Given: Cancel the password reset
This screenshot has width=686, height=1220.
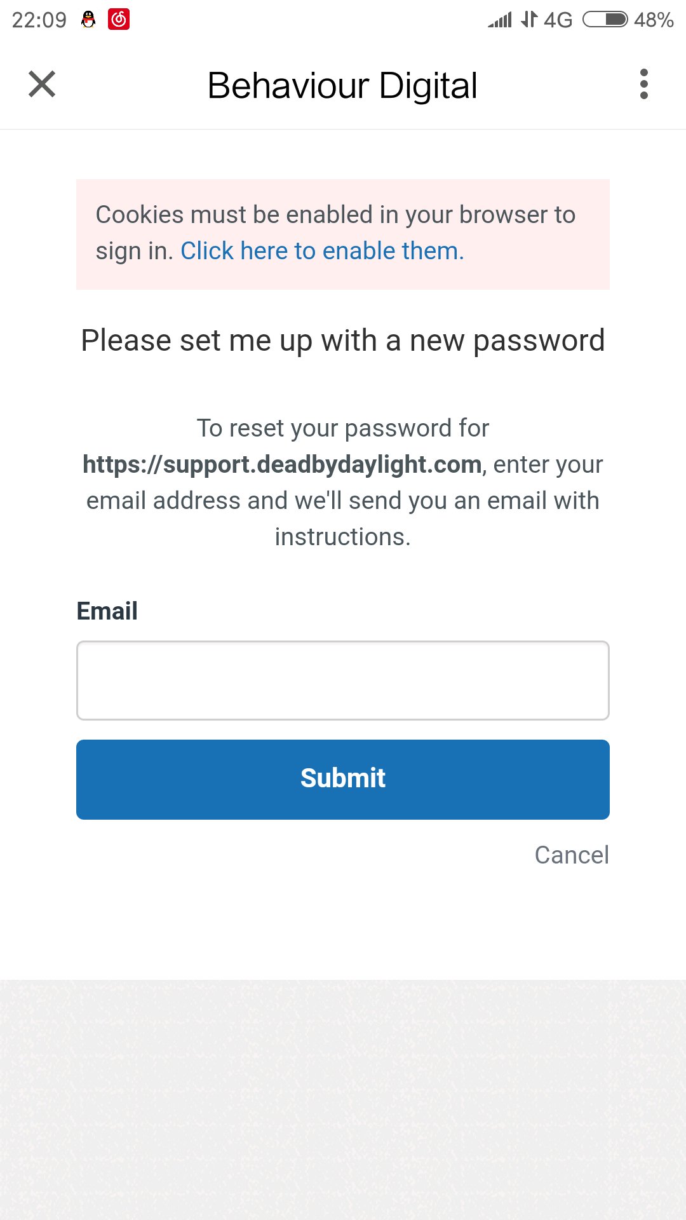Looking at the screenshot, I should tap(572, 855).
